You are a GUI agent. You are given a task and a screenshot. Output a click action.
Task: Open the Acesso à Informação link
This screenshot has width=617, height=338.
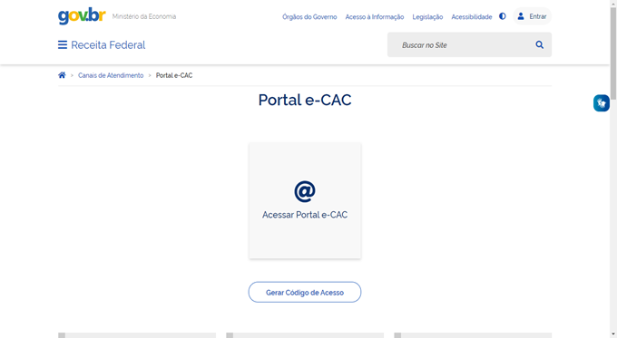[x=375, y=17]
